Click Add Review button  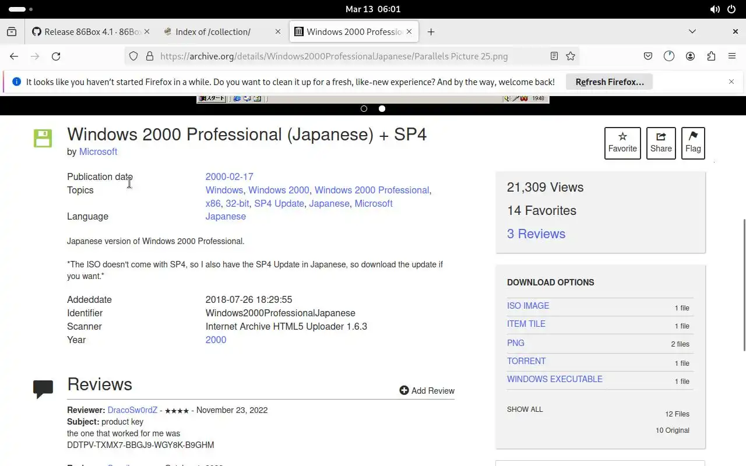point(427,390)
